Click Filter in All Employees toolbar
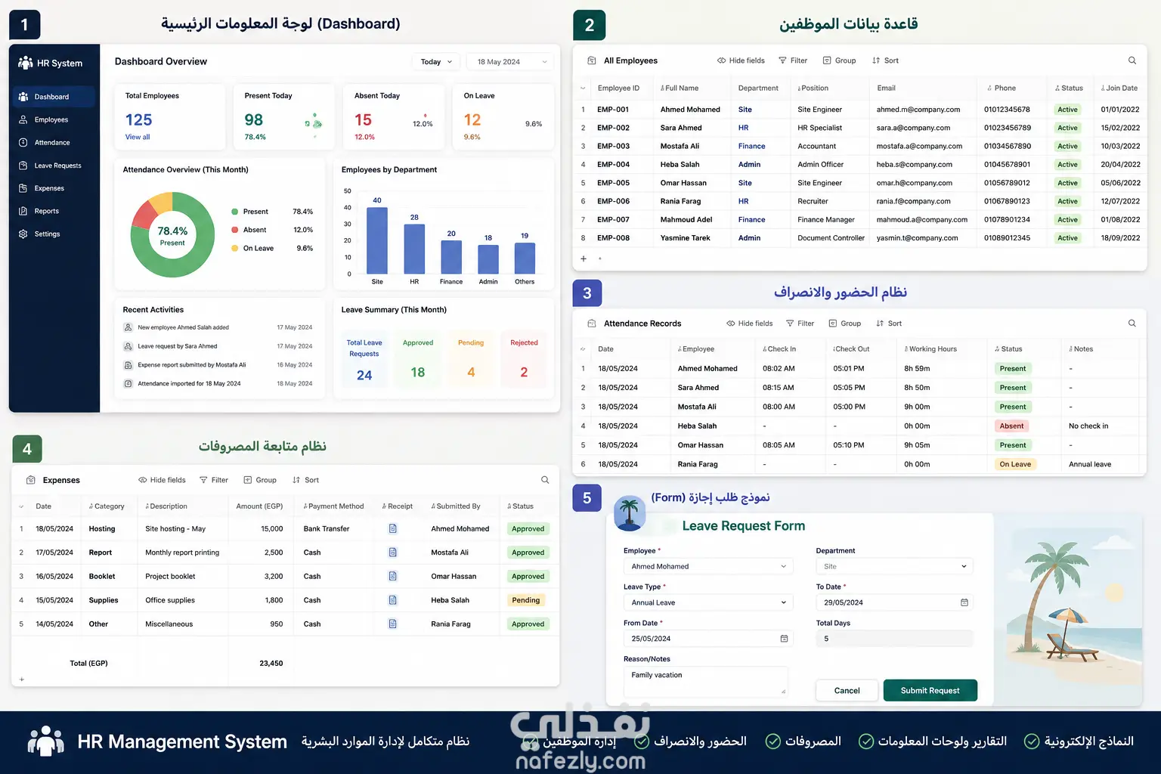This screenshot has height=774, width=1161. point(793,60)
